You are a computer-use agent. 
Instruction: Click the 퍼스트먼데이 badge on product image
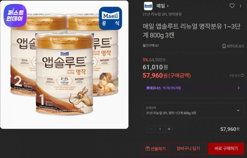[x=15, y=16]
